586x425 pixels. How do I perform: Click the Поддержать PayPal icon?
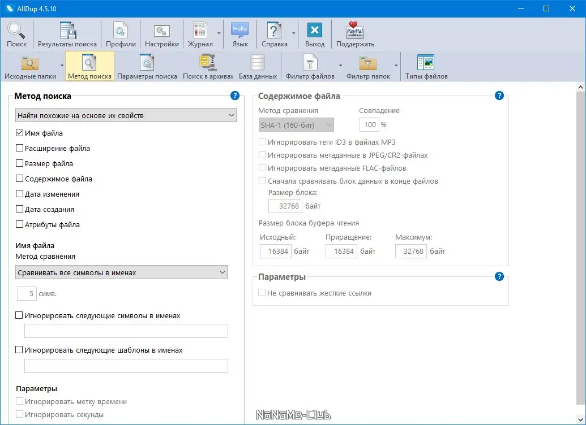point(355,34)
